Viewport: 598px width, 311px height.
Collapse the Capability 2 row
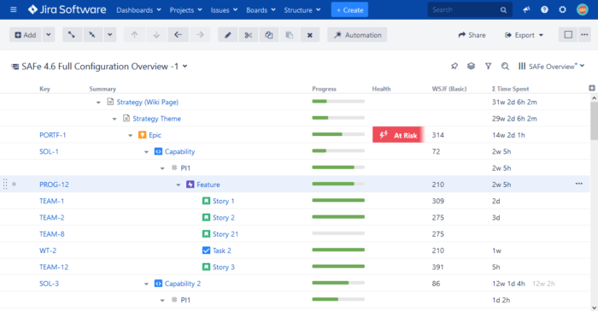tap(146, 284)
